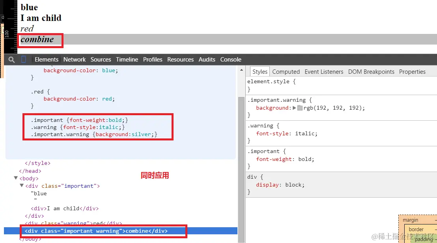Click the I am child page text
Viewport: 437px width, 243px height.
pyautogui.click(x=41, y=18)
